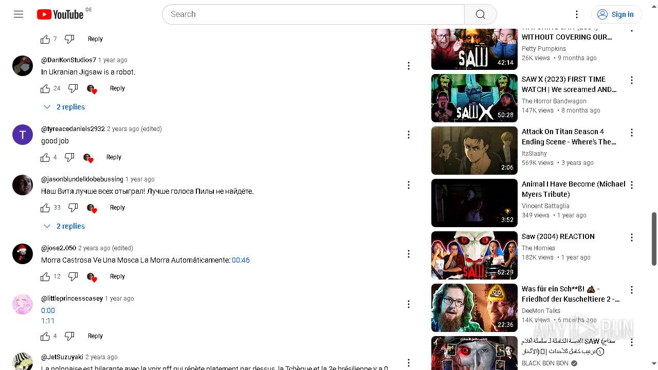Screen dimensions: 658x370
Task: Like the @littleprincesscasey comment
Action: point(45,336)
